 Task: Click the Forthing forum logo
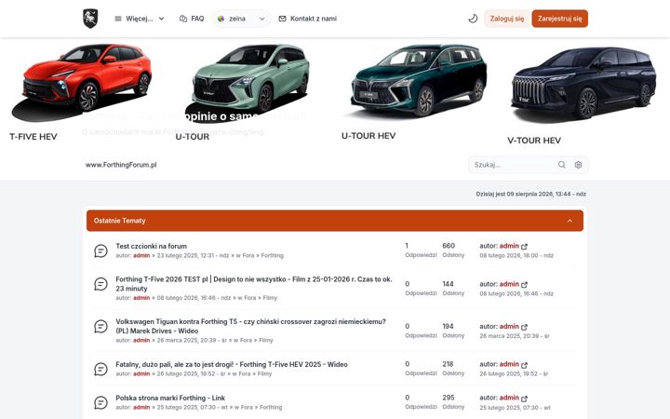90,19
